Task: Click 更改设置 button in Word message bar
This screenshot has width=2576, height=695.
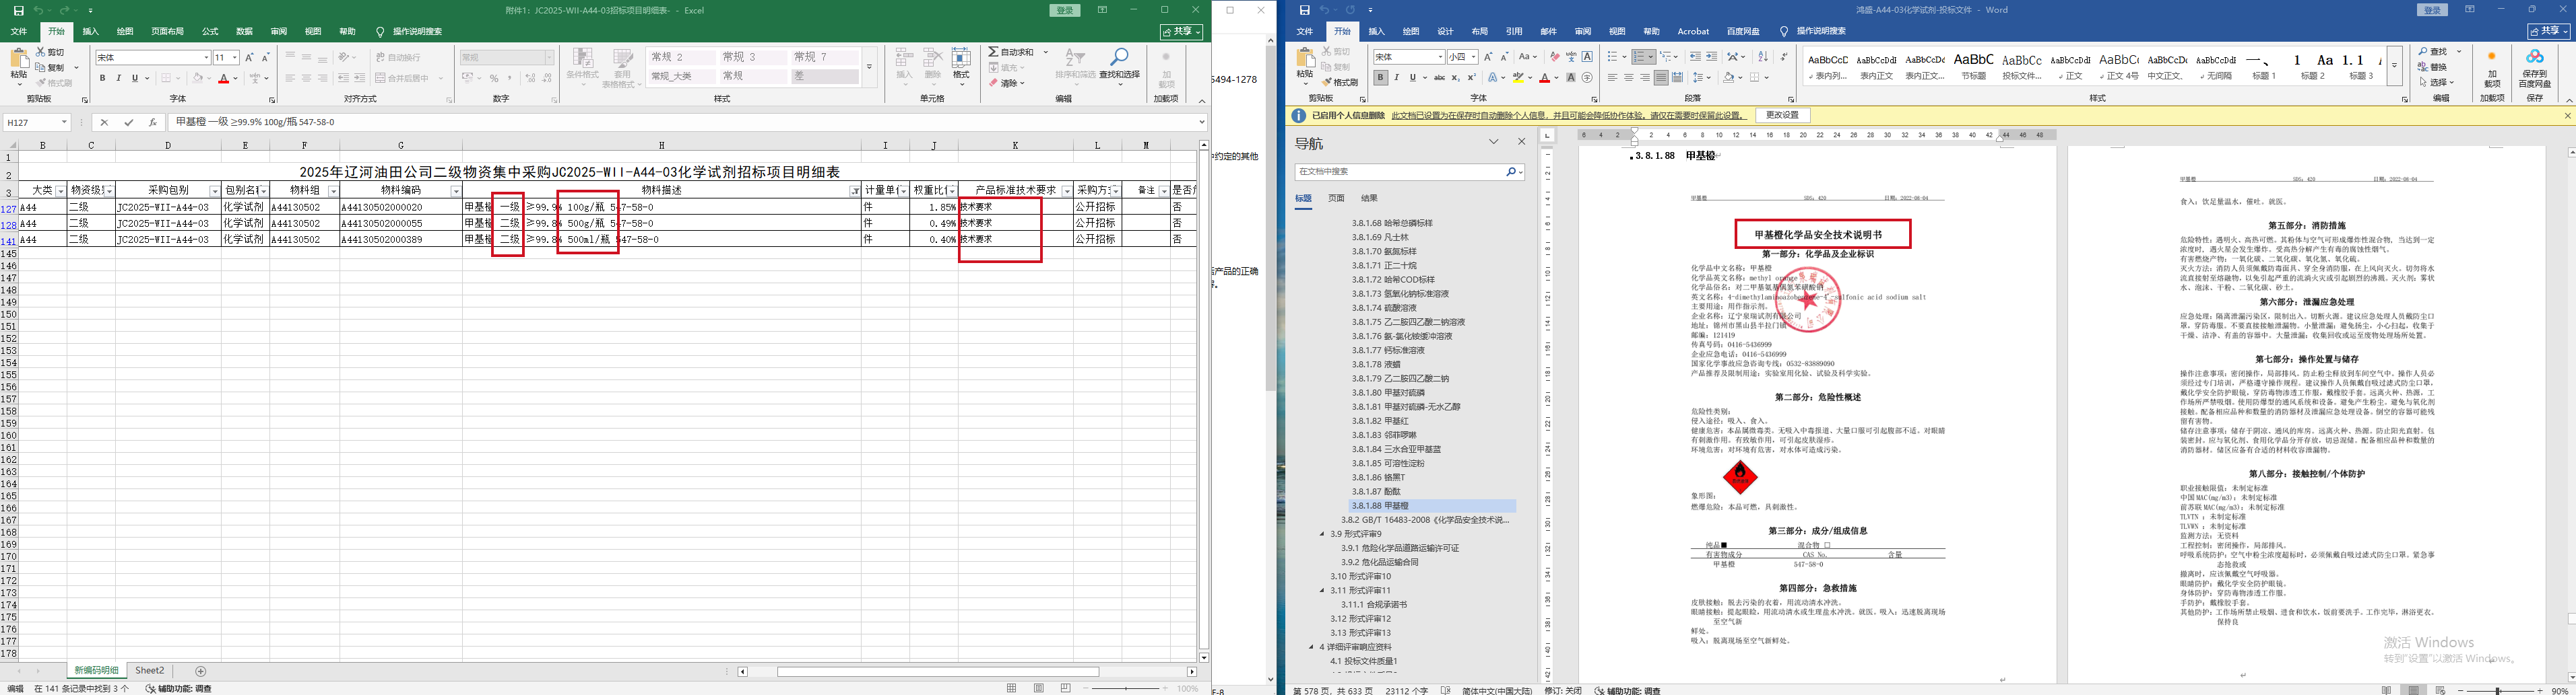Action: tap(1782, 116)
